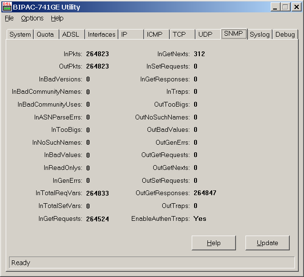Screen dimensions: 304x277
Task: Click the InTraps label
Action: (x=178, y=91)
